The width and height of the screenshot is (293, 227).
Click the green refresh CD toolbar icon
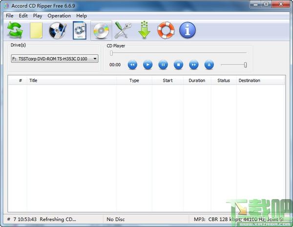(16, 31)
